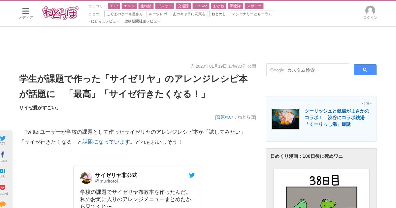Click the ねとらぼ byline link
The width and height of the screenshot is (396, 208).
pyautogui.click(x=246, y=117)
